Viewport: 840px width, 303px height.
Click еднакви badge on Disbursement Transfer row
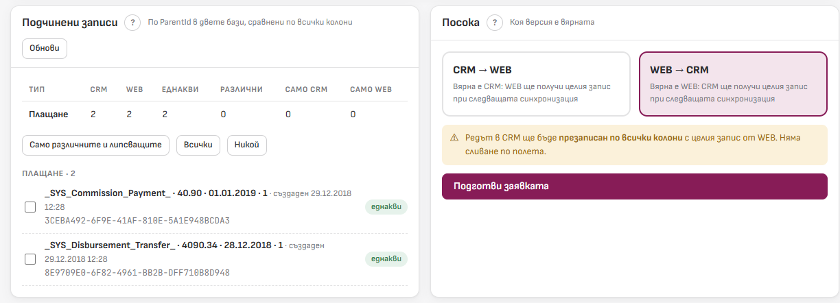386,259
